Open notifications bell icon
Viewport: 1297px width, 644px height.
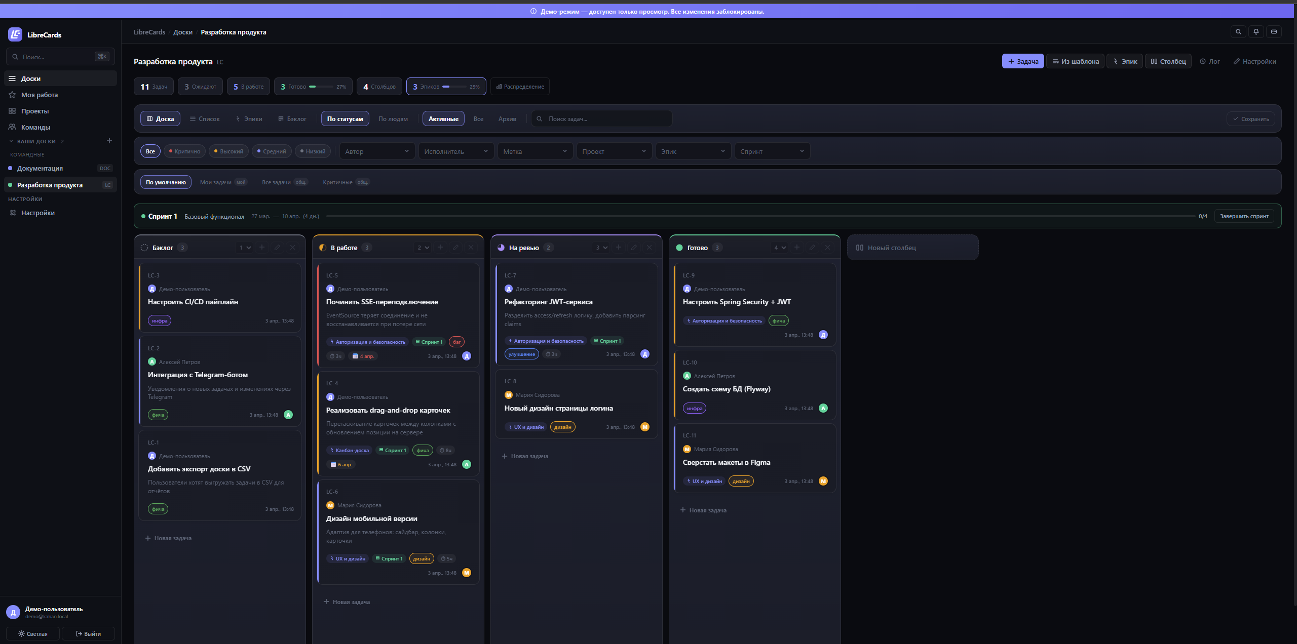pos(1256,32)
